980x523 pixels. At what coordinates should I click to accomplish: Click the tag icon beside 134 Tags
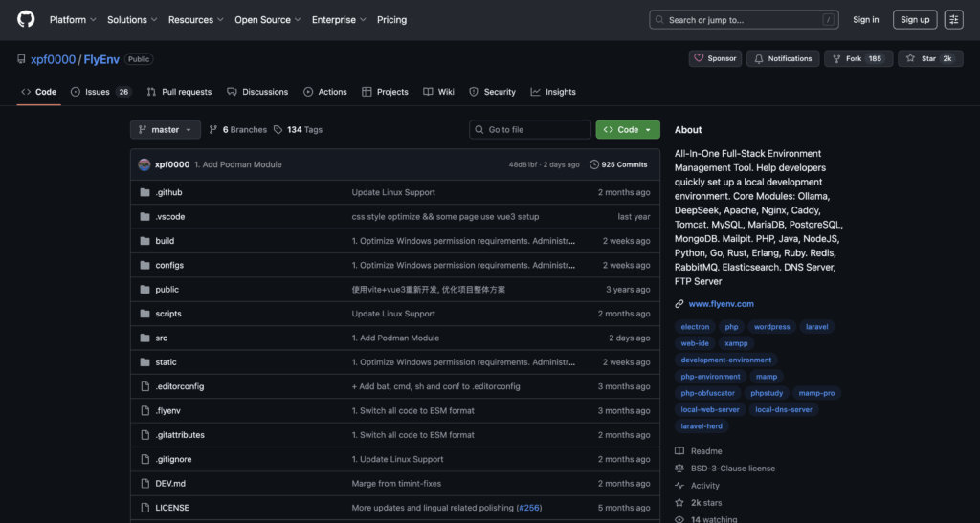tap(278, 130)
